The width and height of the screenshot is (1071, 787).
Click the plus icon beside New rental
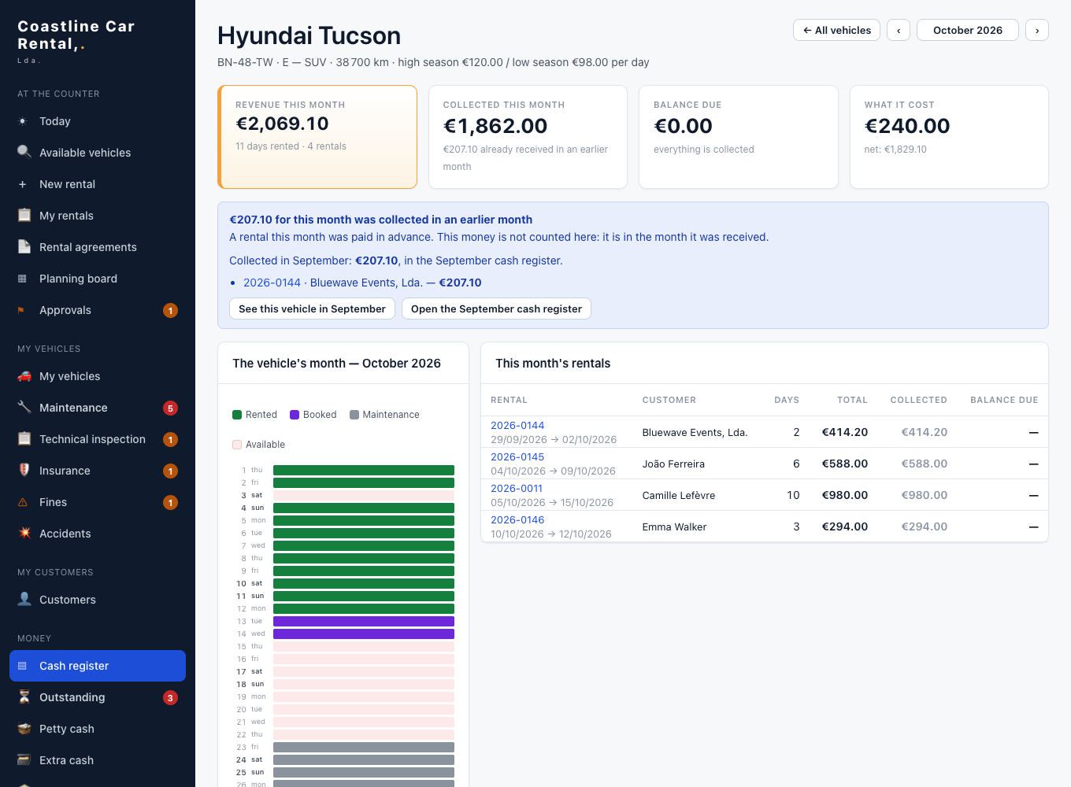pos(23,184)
